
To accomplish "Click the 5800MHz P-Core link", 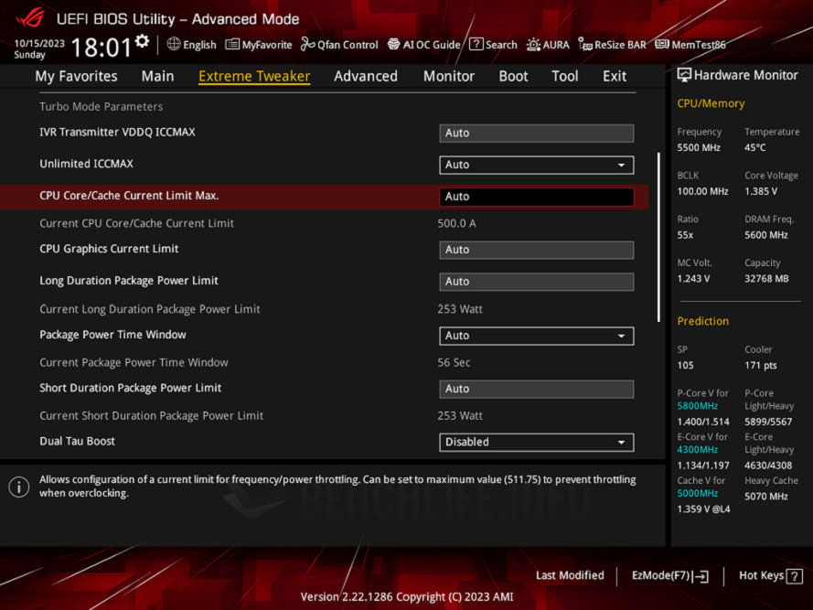I will (x=698, y=406).
